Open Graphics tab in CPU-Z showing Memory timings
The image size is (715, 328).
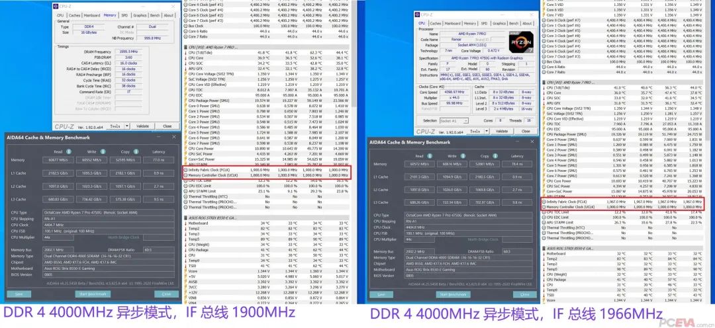point(140,15)
